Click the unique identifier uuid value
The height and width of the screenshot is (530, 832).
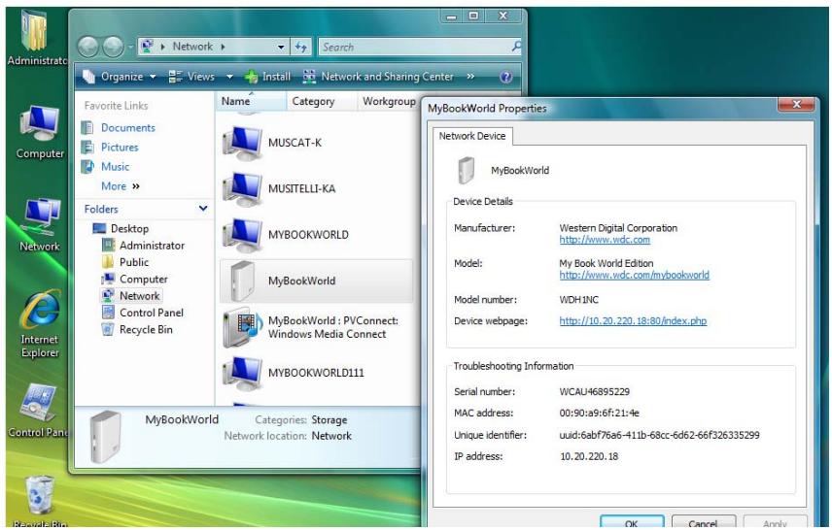[660, 435]
